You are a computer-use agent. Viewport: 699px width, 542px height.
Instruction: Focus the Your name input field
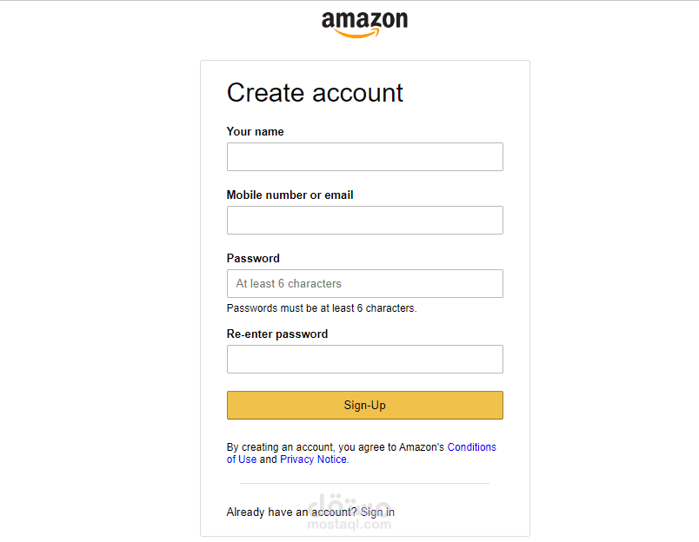click(x=364, y=157)
